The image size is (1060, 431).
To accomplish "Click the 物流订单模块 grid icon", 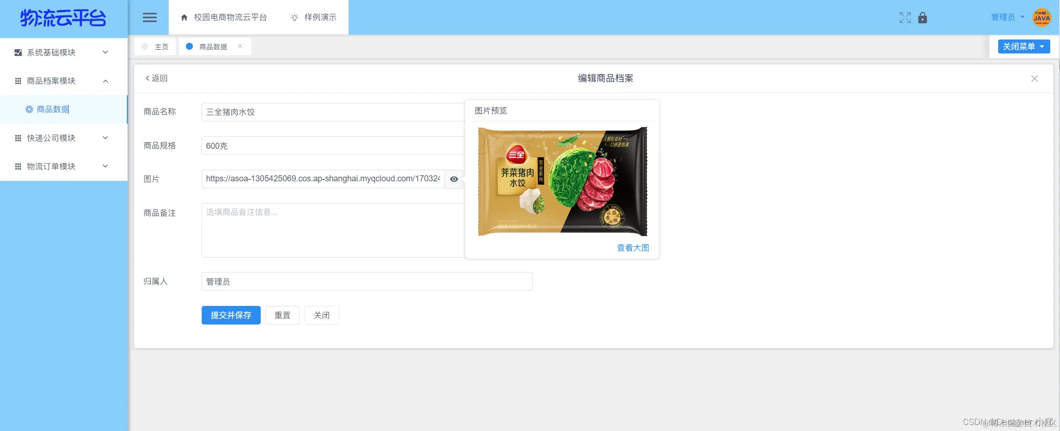I will (18, 166).
